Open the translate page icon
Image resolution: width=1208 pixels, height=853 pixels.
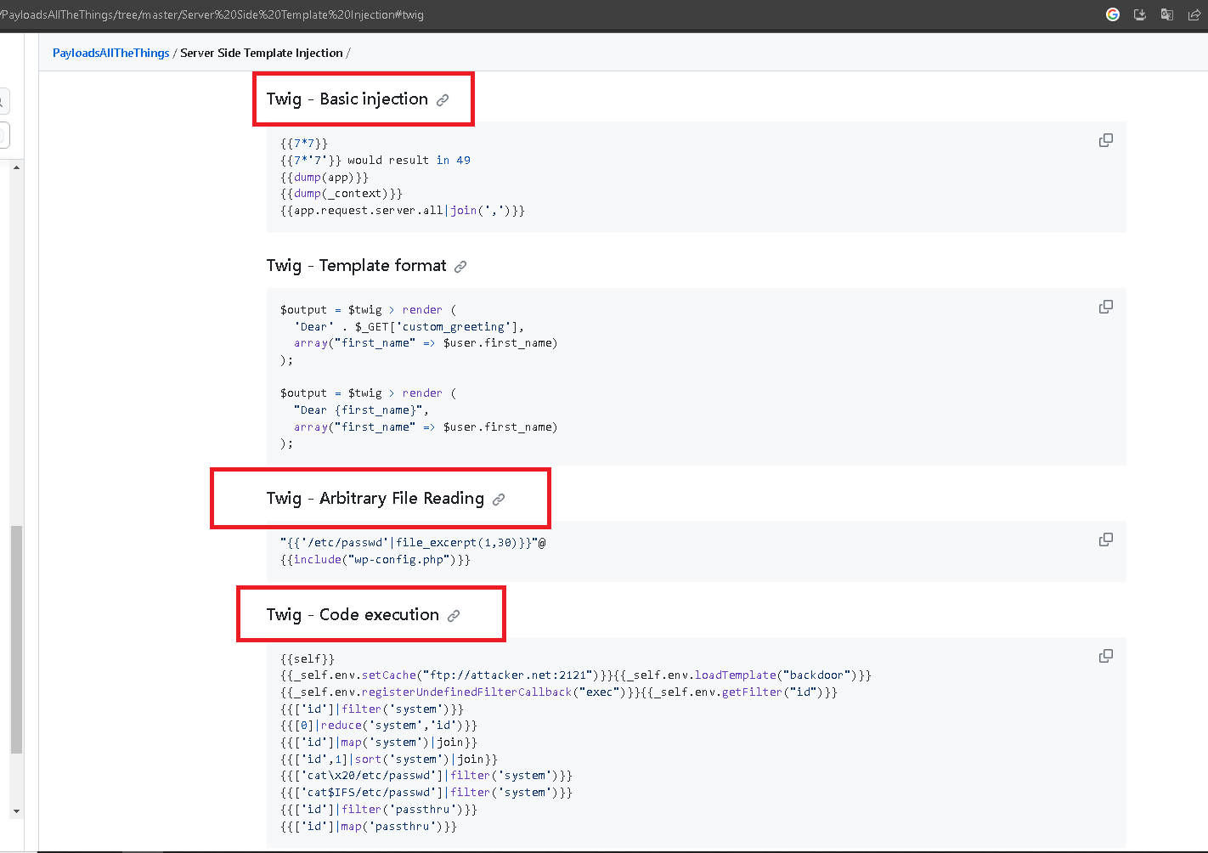pyautogui.click(x=1167, y=14)
